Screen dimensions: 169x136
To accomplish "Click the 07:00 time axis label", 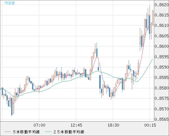I will (39, 125).
